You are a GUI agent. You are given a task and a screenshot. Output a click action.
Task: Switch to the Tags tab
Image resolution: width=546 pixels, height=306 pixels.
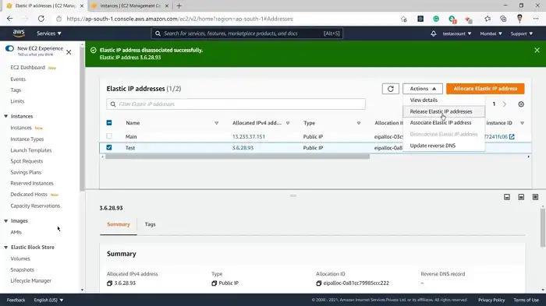(x=150, y=224)
